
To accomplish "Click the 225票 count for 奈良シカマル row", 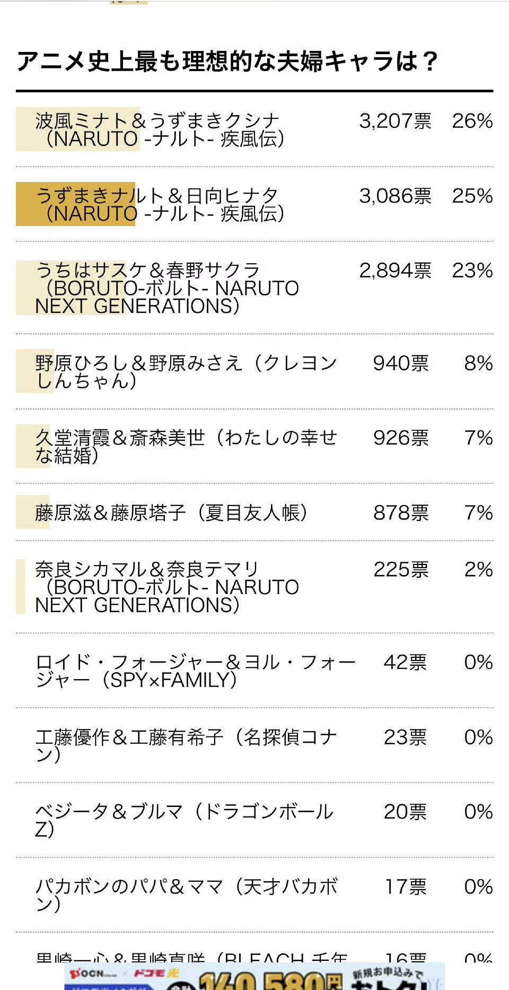I will point(401,570).
